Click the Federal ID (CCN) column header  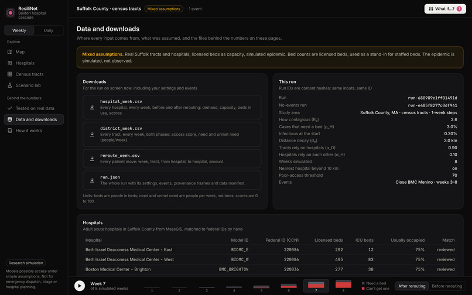click(282, 240)
